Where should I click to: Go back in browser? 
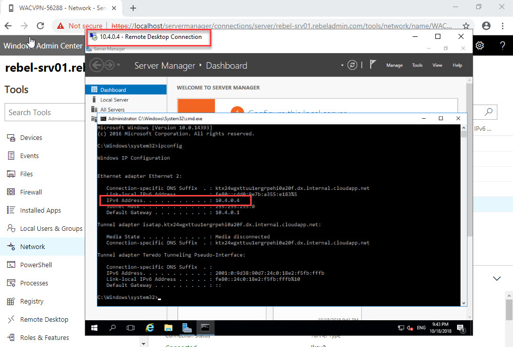tap(8, 26)
